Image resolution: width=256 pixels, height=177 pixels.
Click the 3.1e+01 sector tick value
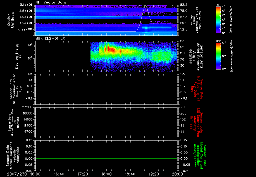click(x=26, y=5)
